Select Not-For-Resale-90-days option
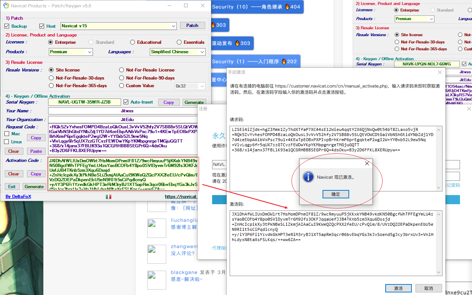Screen dimensions: 472x295 click(122, 78)
